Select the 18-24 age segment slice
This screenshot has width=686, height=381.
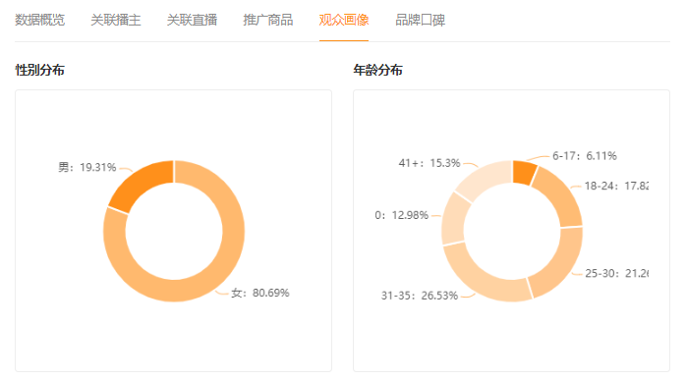click(x=560, y=196)
